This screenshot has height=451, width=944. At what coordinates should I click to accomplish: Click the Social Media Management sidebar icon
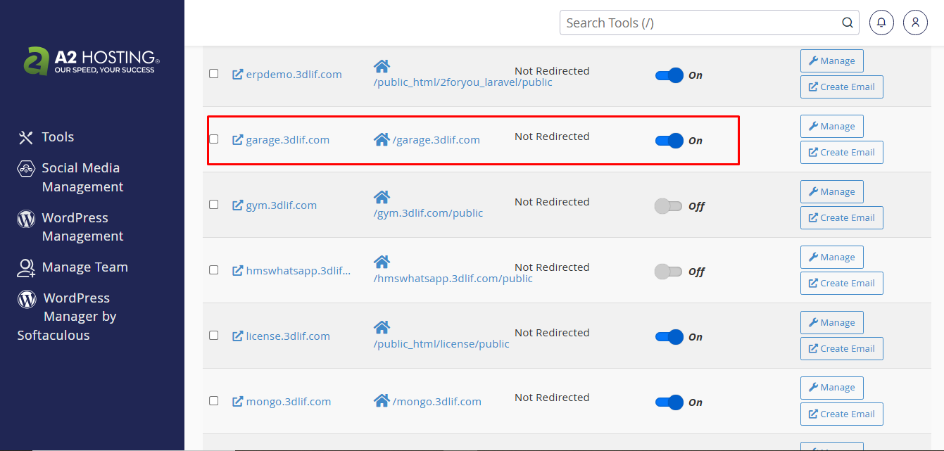(x=25, y=168)
